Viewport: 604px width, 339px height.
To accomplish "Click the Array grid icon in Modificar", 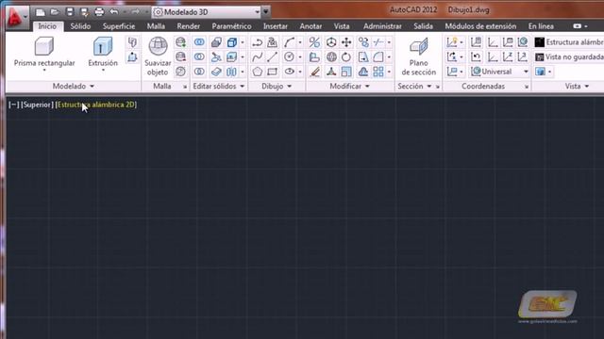I will coord(378,72).
